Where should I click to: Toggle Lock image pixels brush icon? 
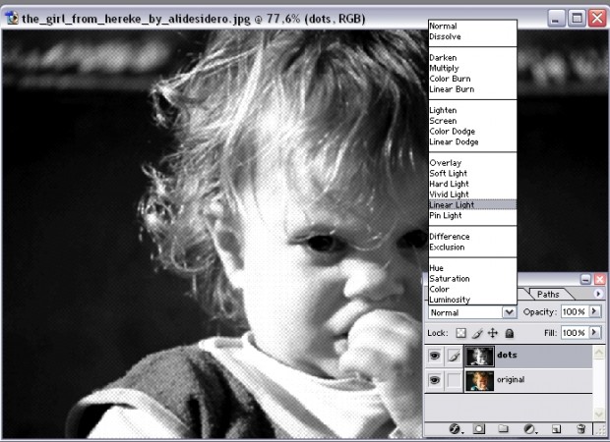point(477,333)
